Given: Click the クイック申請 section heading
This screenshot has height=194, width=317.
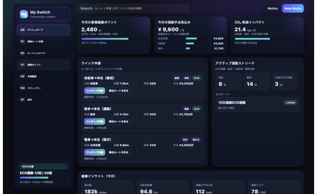Looking at the screenshot, I should tap(91, 63).
